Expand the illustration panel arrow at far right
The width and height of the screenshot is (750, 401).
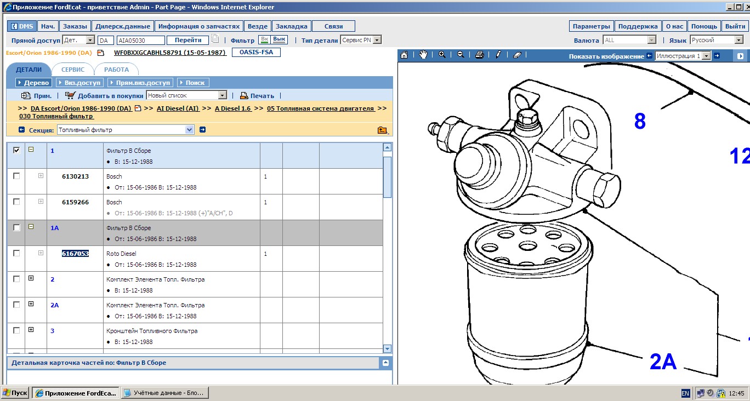741,56
